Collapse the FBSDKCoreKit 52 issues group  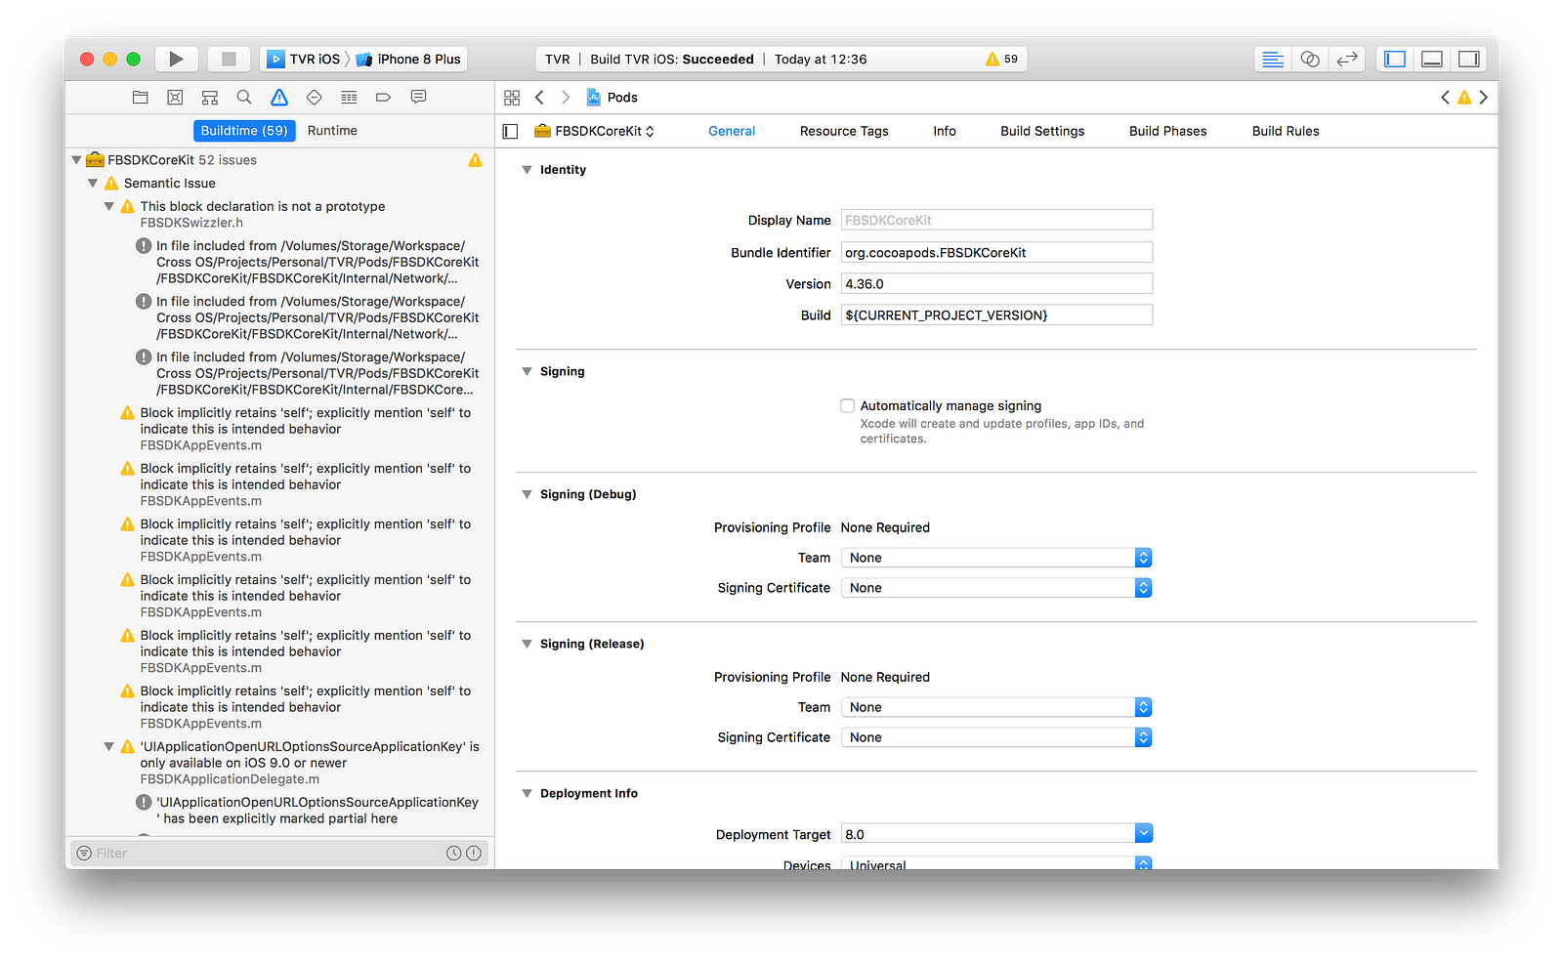pos(76,159)
